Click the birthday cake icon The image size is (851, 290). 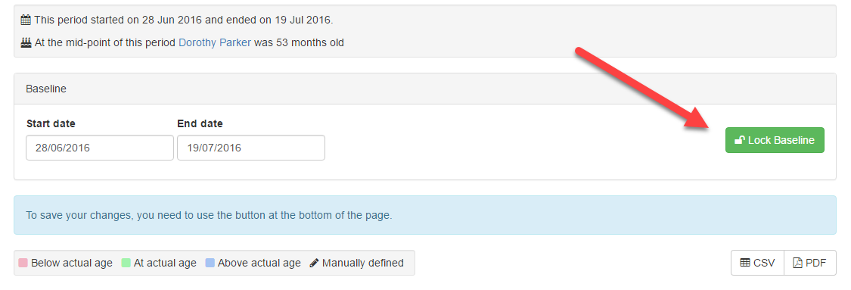pos(26,42)
